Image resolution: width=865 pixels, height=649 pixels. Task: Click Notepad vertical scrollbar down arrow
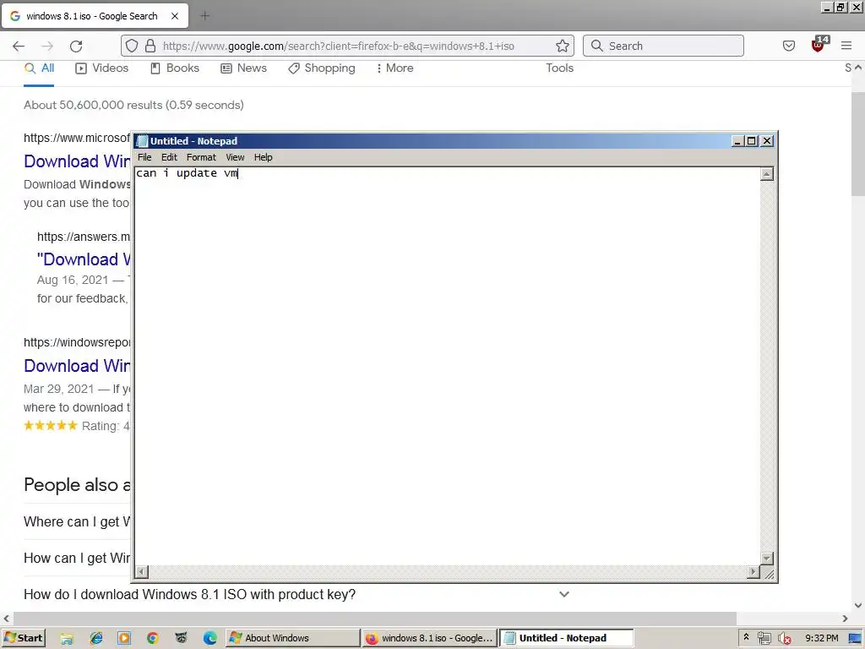pos(767,559)
